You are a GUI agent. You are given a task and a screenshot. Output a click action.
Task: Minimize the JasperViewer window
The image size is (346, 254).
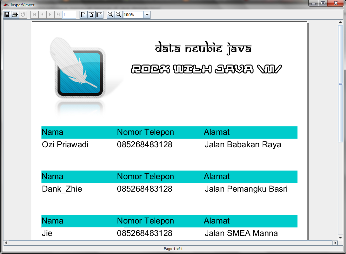313,3
